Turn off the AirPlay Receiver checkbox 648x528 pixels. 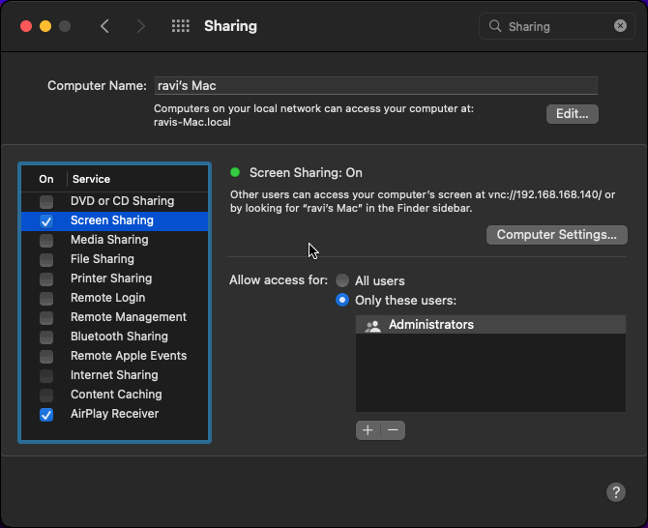(46, 414)
